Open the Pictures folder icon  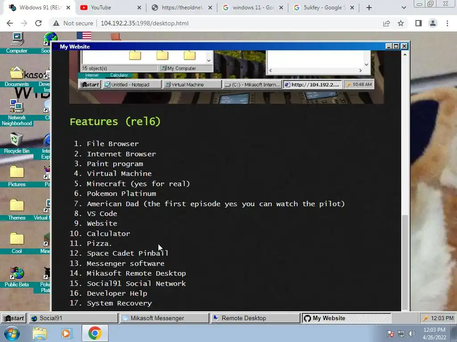tap(17, 176)
